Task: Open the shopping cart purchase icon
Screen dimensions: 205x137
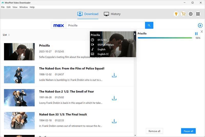Action: point(183,14)
